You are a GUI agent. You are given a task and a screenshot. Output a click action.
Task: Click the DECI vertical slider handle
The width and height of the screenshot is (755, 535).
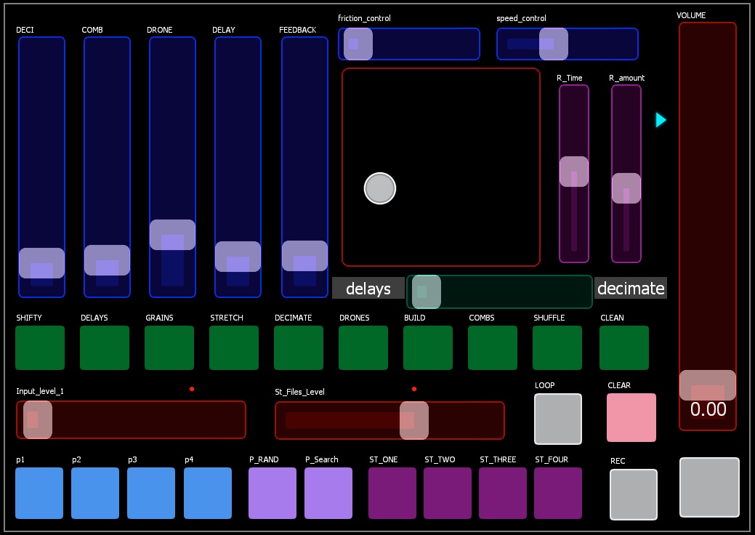pos(42,263)
